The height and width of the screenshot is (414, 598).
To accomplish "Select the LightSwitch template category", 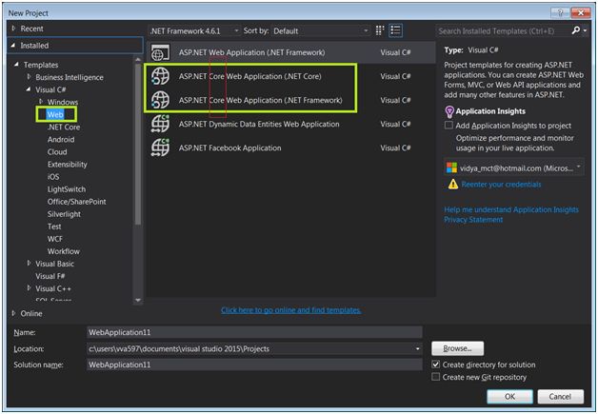I will point(67,189).
